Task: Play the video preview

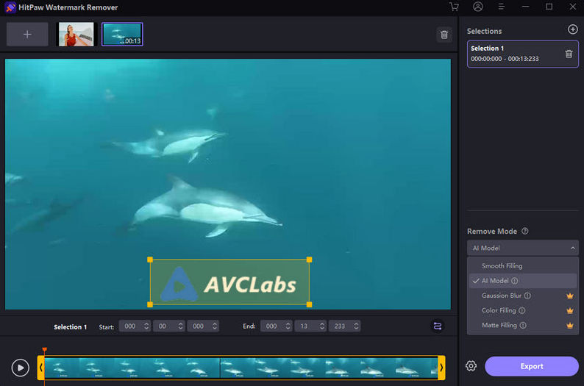Action: pos(21,367)
